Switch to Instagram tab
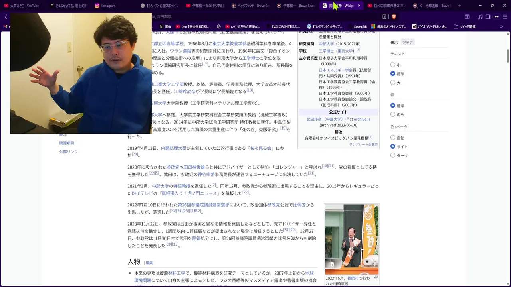511x287 pixels. point(108,6)
